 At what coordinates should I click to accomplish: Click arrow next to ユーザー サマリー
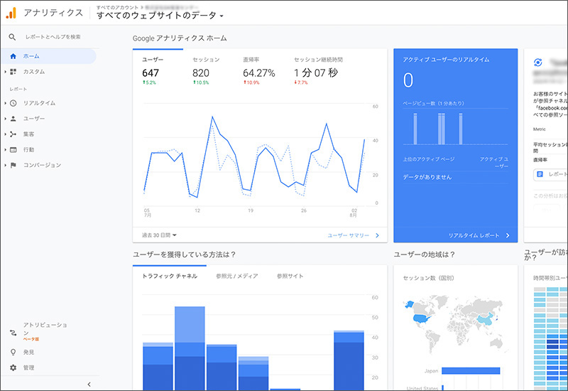coord(377,235)
